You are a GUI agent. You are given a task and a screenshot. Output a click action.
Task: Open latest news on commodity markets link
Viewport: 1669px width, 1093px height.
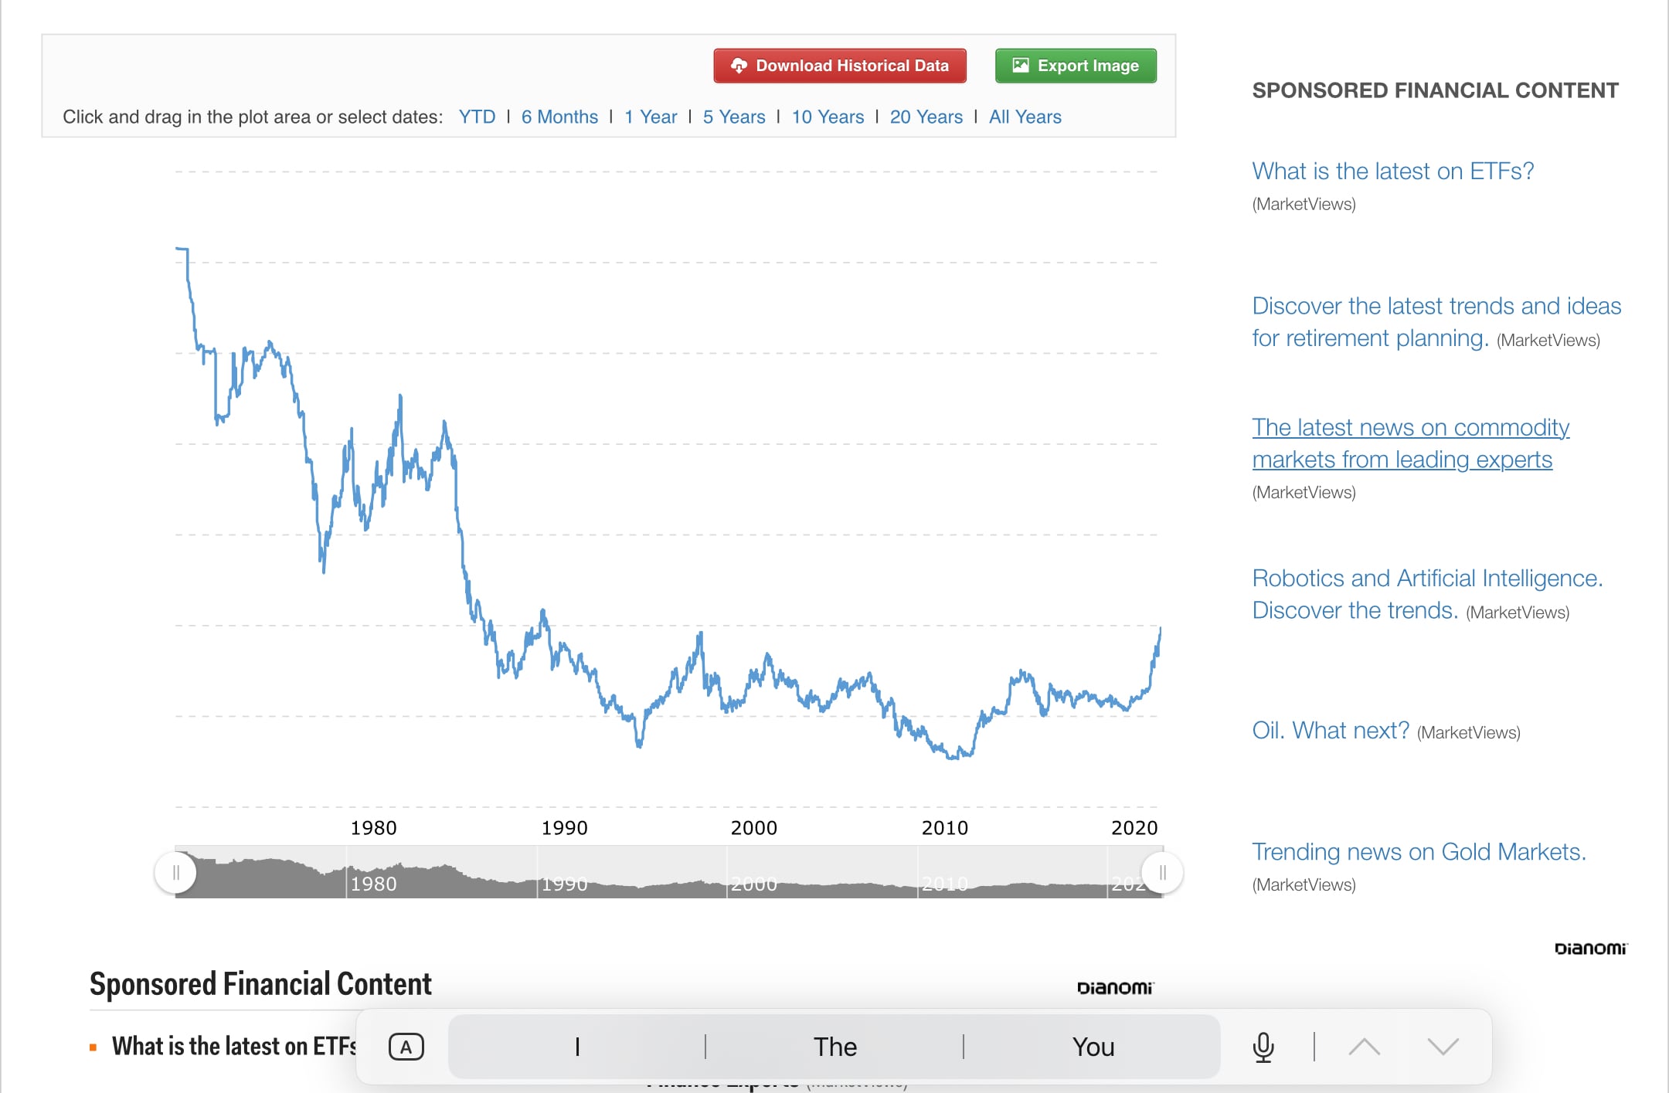point(1409,443)
